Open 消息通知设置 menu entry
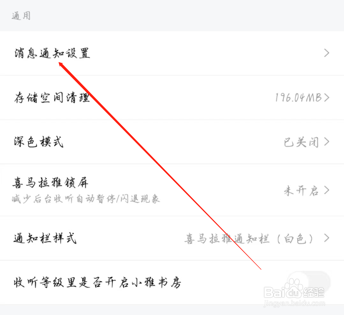 click(172, 53)
